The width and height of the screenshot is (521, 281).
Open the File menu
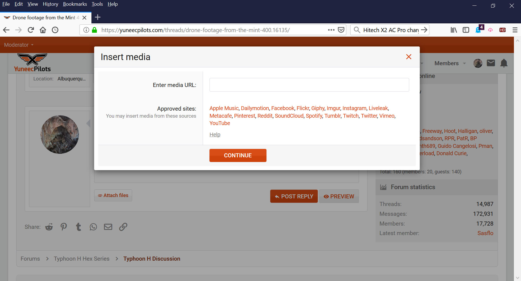click(6, 4)
